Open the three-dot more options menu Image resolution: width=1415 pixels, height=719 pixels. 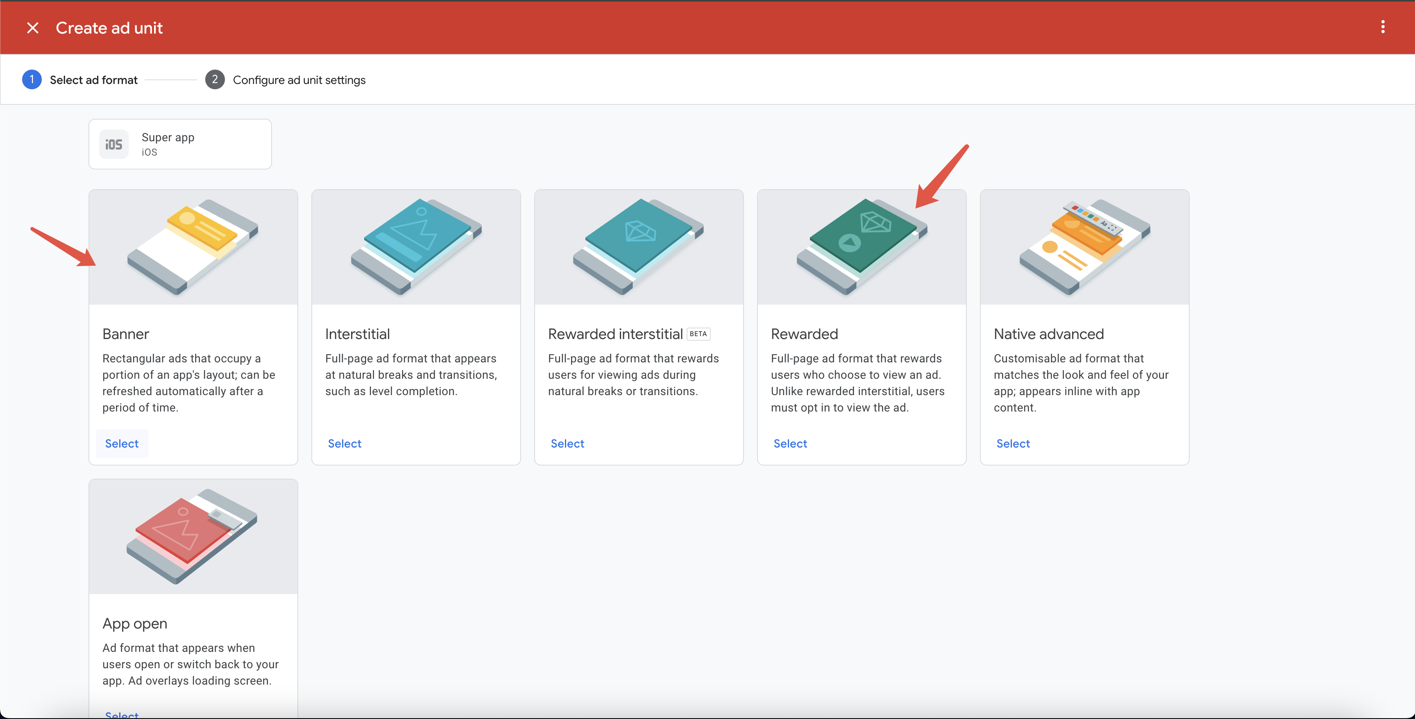[1383, 27]
